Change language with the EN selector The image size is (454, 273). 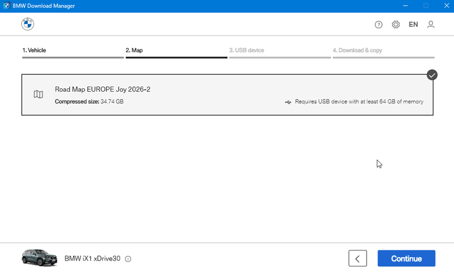(x=413, y=24)
